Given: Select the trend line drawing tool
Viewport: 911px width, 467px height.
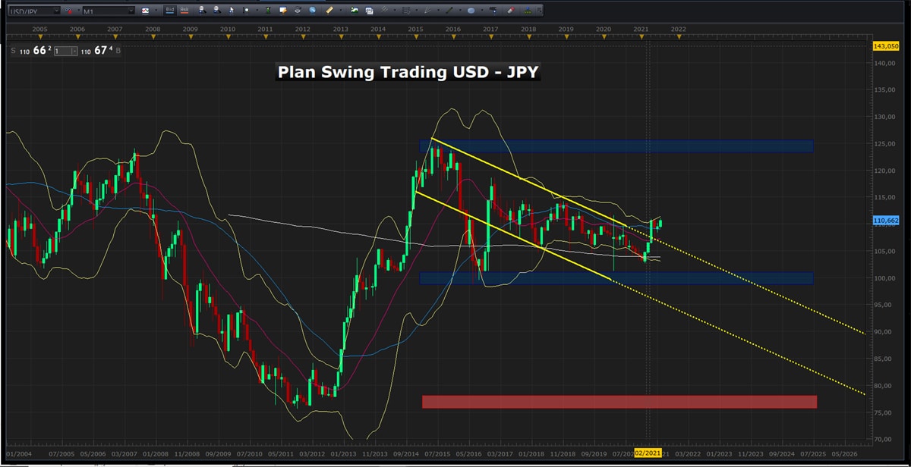Looking at the screenshot, I should click(x=449, y=11).
